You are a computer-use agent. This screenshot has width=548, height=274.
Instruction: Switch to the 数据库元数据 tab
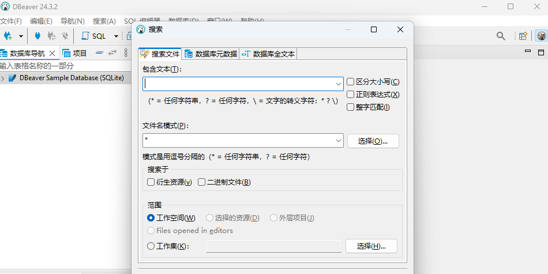pyautogui.click(x=211, y=54)
